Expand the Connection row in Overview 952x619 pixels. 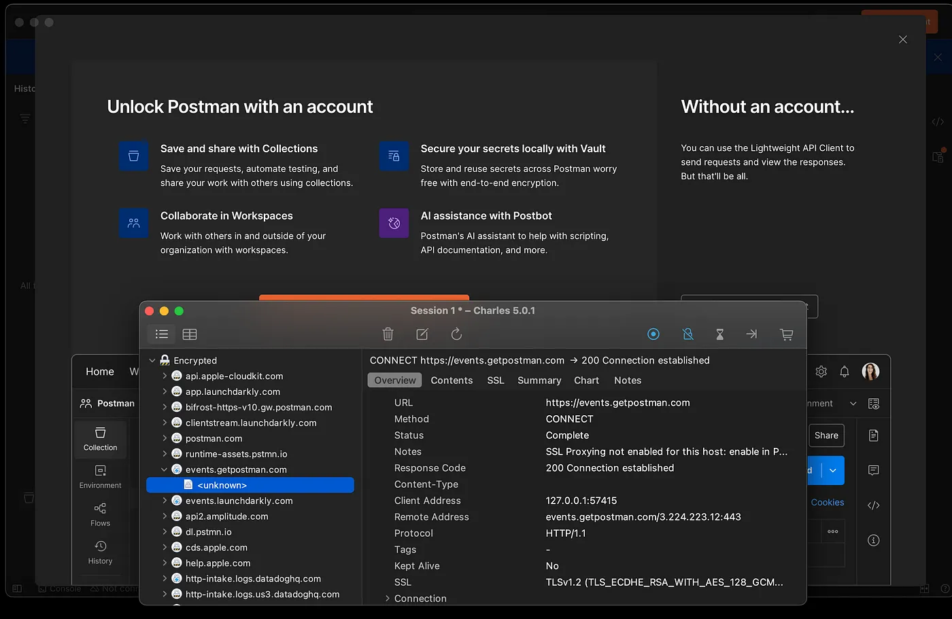coord(388,599)
